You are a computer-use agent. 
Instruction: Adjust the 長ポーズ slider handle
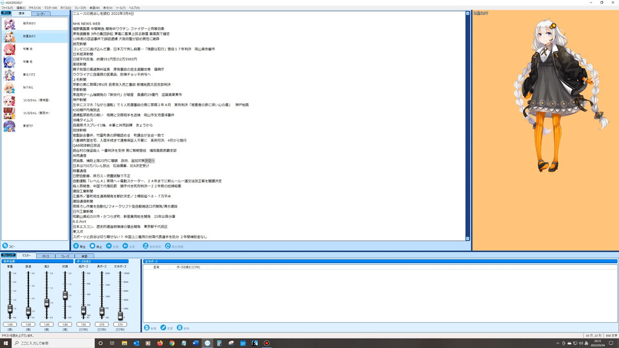[102, 312]
